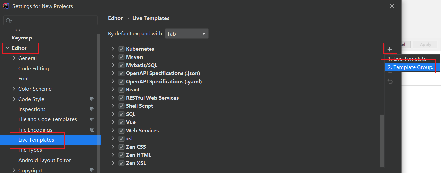Select '2. Template Group..' menu entry
The image size is (441, 173).
point(411,67)
